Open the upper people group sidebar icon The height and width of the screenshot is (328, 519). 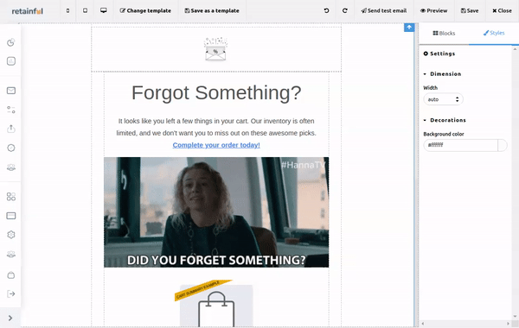tap(11, 167)
